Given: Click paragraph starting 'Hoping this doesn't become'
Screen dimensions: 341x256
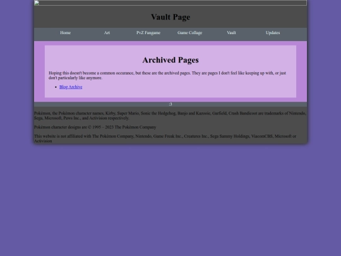Looking at the screenshot, I should point(167,75).
